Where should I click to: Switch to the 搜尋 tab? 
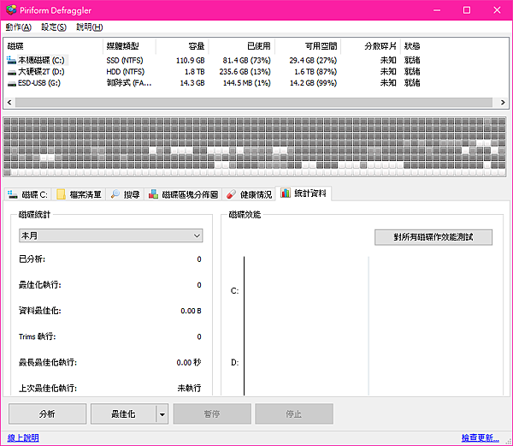coord(125,194)
